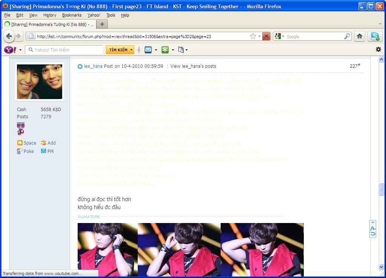Click the post status icon before lee_hana
This screenshot has width=386, height=278.
tap(80, 66)
